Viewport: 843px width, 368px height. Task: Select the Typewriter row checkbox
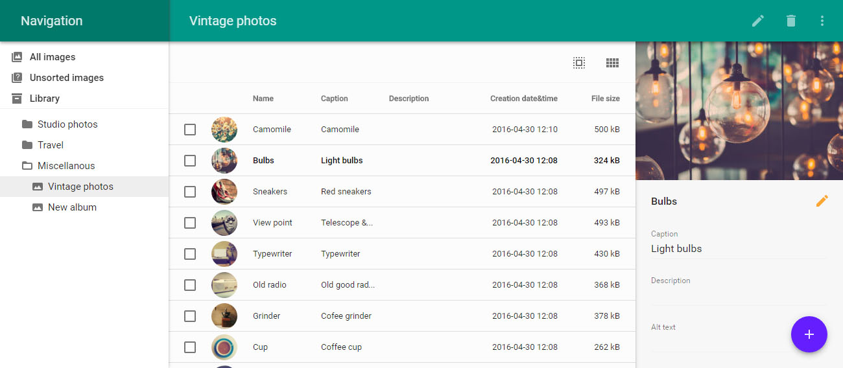[190, 254]
